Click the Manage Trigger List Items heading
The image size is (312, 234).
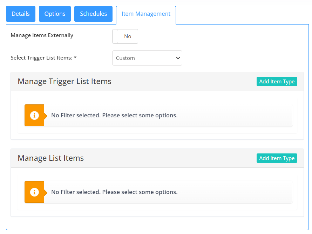(65, 82)
